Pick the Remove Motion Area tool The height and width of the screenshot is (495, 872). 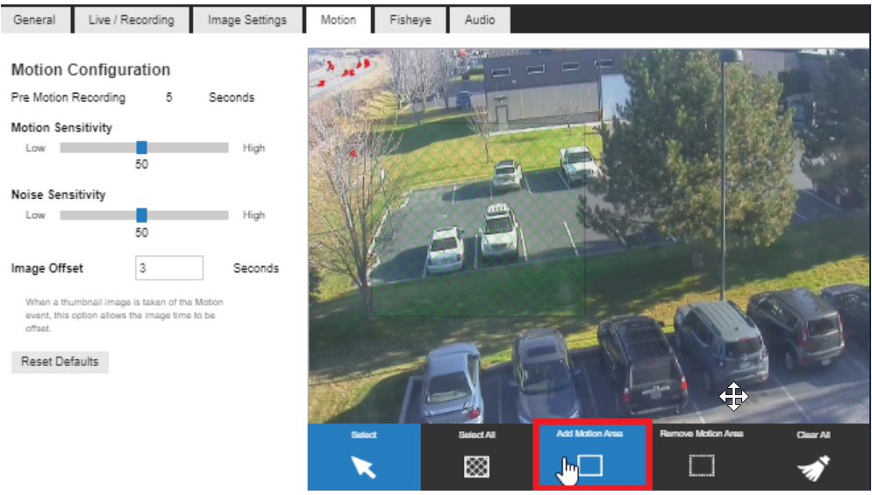pos(702,466)
